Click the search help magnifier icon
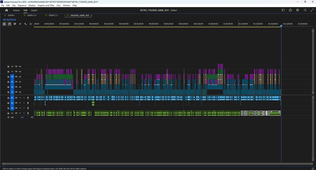This screenshot has height=170, width=316. (305, 10)
